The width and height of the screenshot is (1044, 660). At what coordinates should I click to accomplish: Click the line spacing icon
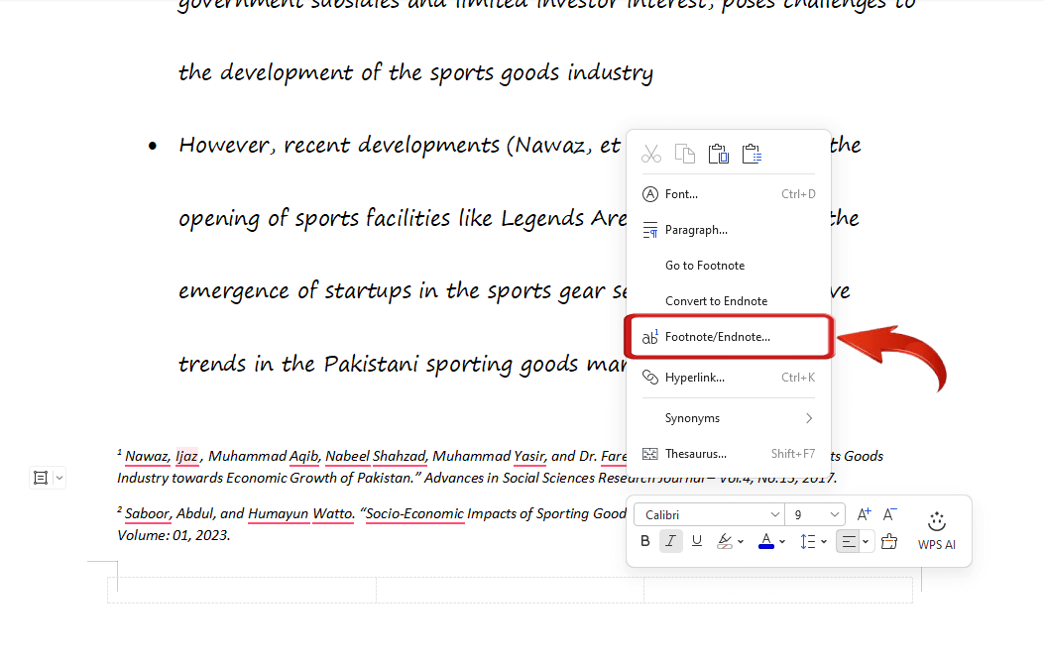tap(808, 541)
